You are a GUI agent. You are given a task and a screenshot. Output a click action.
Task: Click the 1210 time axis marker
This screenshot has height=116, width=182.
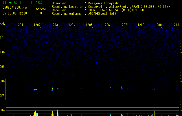click(176, 25)
